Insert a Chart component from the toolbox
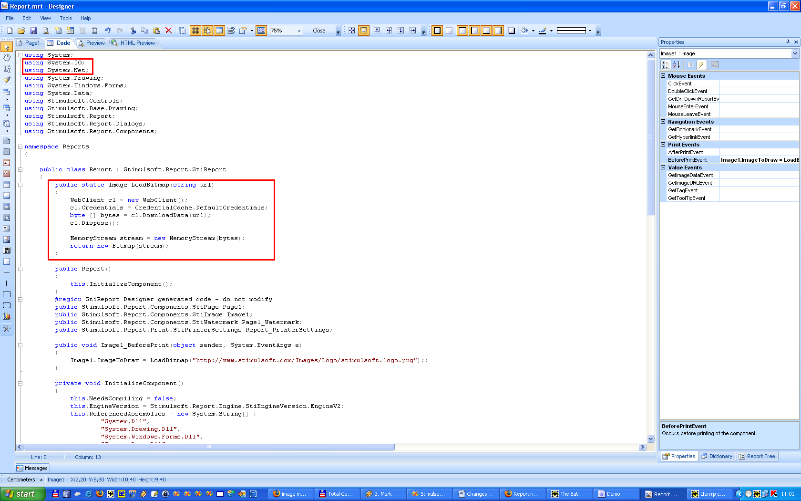Image resolution: width=801 pixels, height=501 pixels. (7, 316)
